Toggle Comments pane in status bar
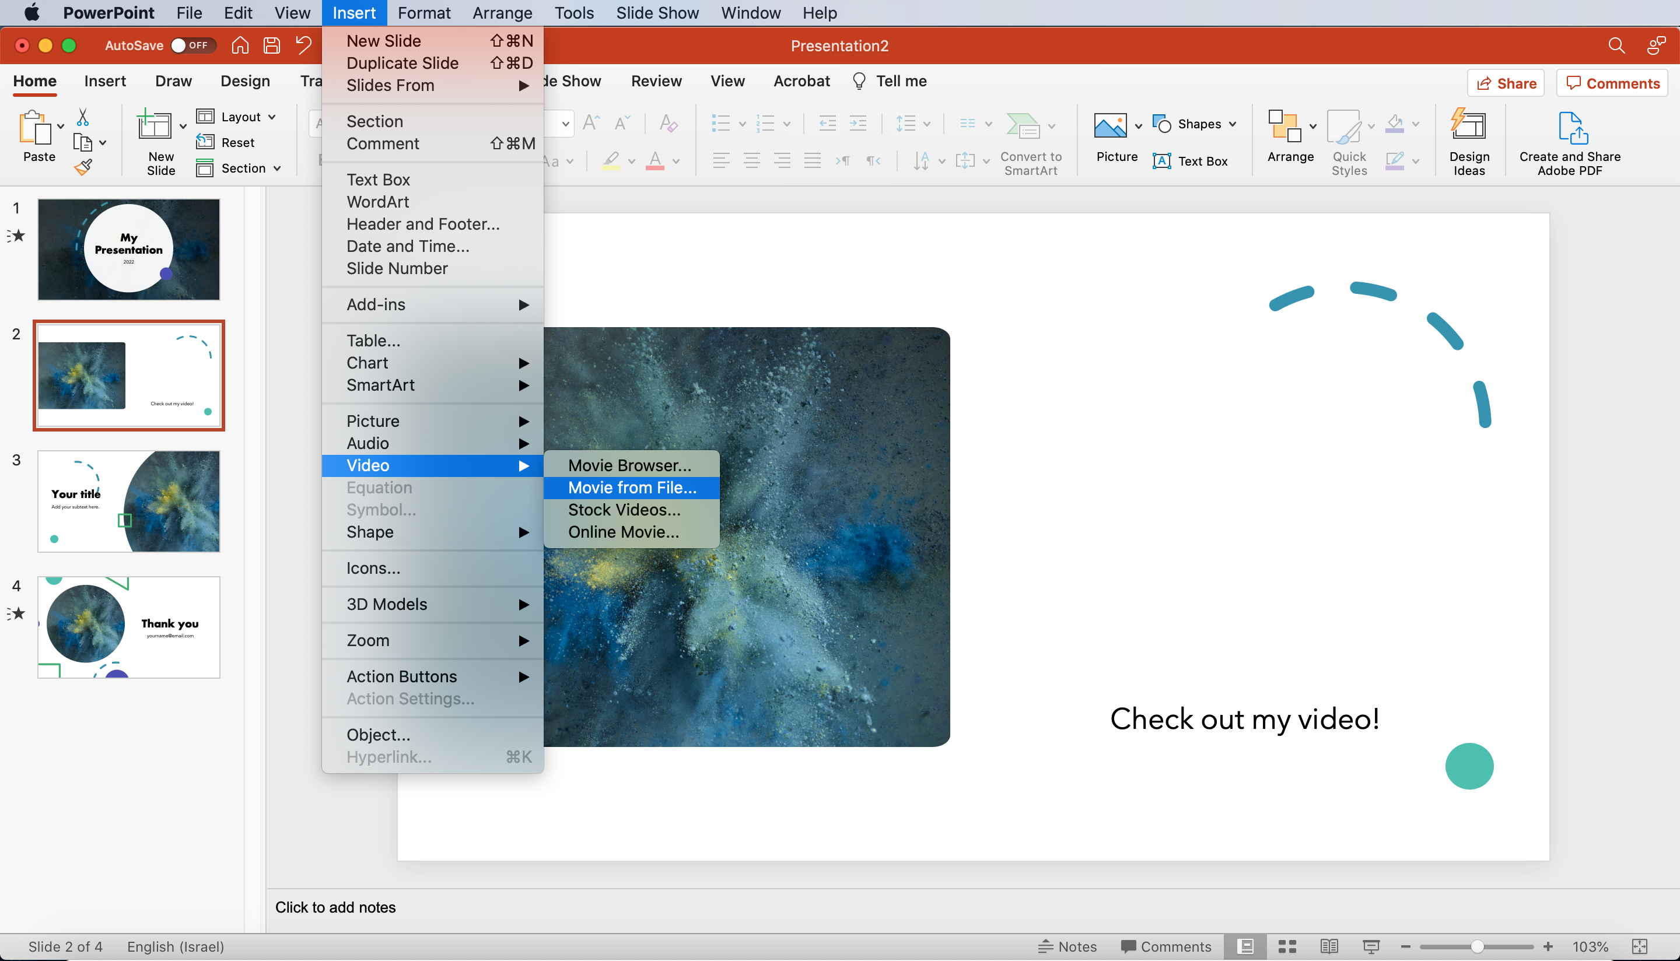This screenshot has width=1680, height=961. pos(1165,946)
